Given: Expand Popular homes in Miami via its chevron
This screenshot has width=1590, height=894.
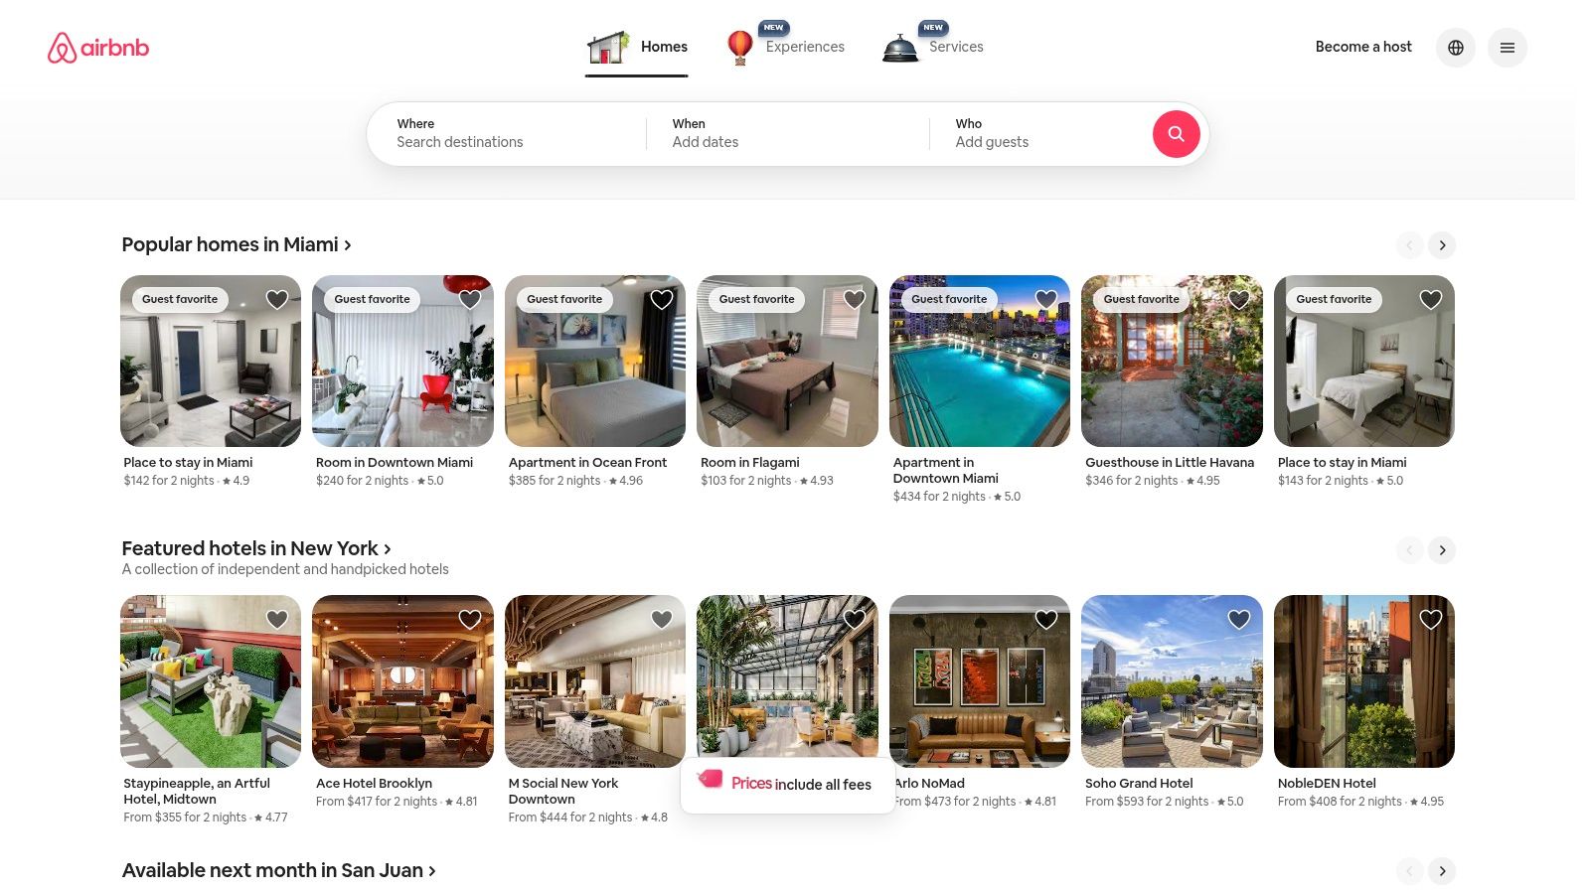Looking at the screenshot, I should click(348, 244).
